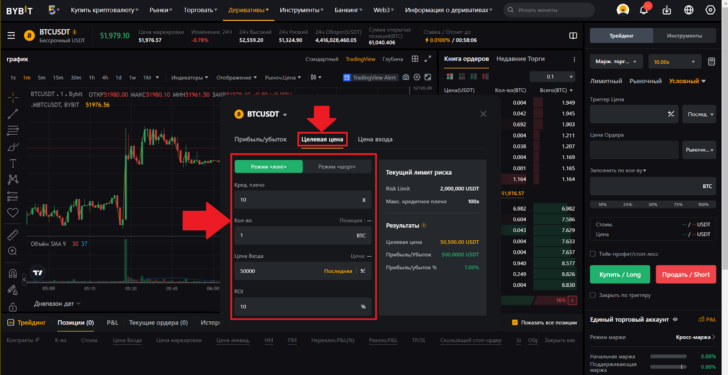Select Режим «шорт» mode
The image size is (728, 375).
(337, 167)
